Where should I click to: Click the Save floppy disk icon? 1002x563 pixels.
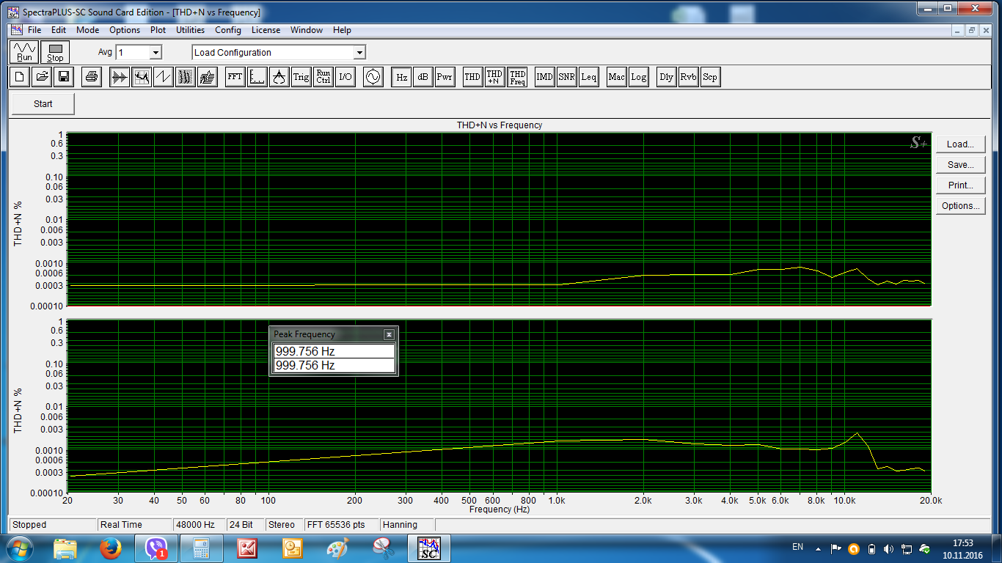(x=64, y=76)
